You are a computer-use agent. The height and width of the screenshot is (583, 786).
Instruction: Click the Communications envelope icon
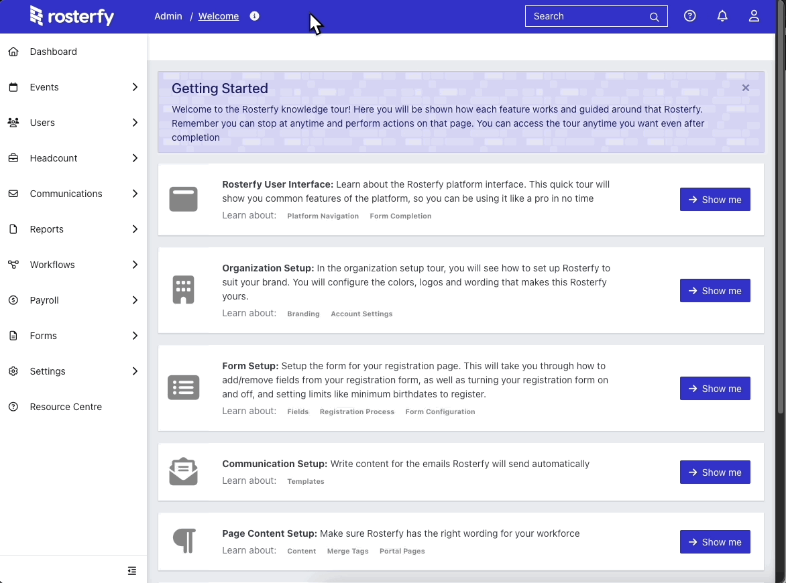tap(13, 194)
